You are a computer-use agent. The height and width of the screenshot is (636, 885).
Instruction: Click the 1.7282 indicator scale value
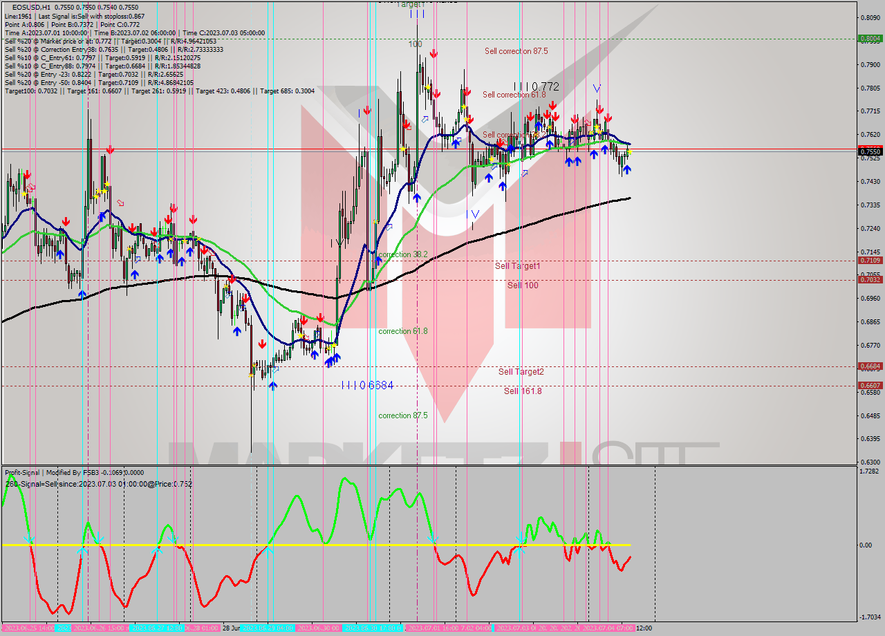coord(870,471)
